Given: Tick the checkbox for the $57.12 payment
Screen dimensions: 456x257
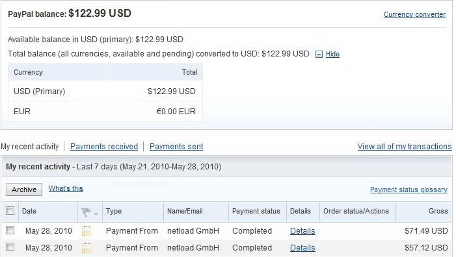Looking at the screenshot, I should (x=10, y=247).
